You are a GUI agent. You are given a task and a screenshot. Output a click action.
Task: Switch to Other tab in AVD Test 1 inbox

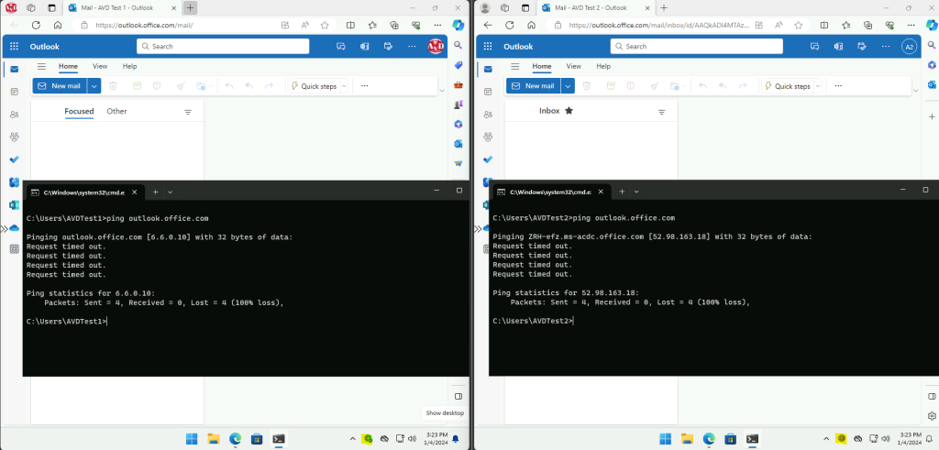pos(116,111)
